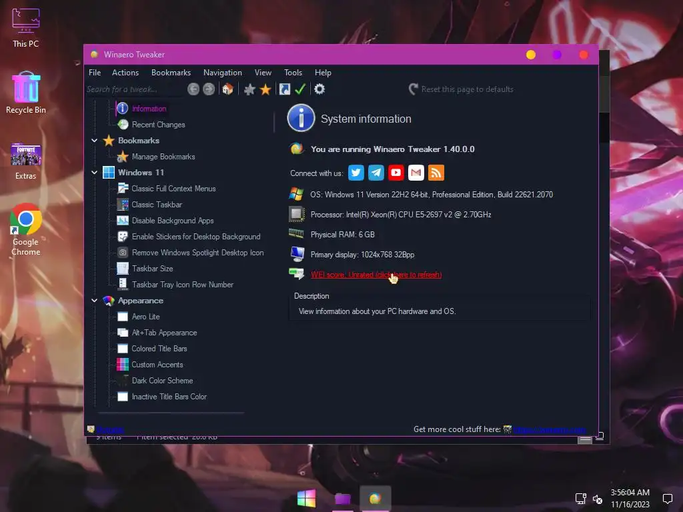Open the File menu
The height and width of the screenshot is (512, 683).
click(x=95, y=72)
